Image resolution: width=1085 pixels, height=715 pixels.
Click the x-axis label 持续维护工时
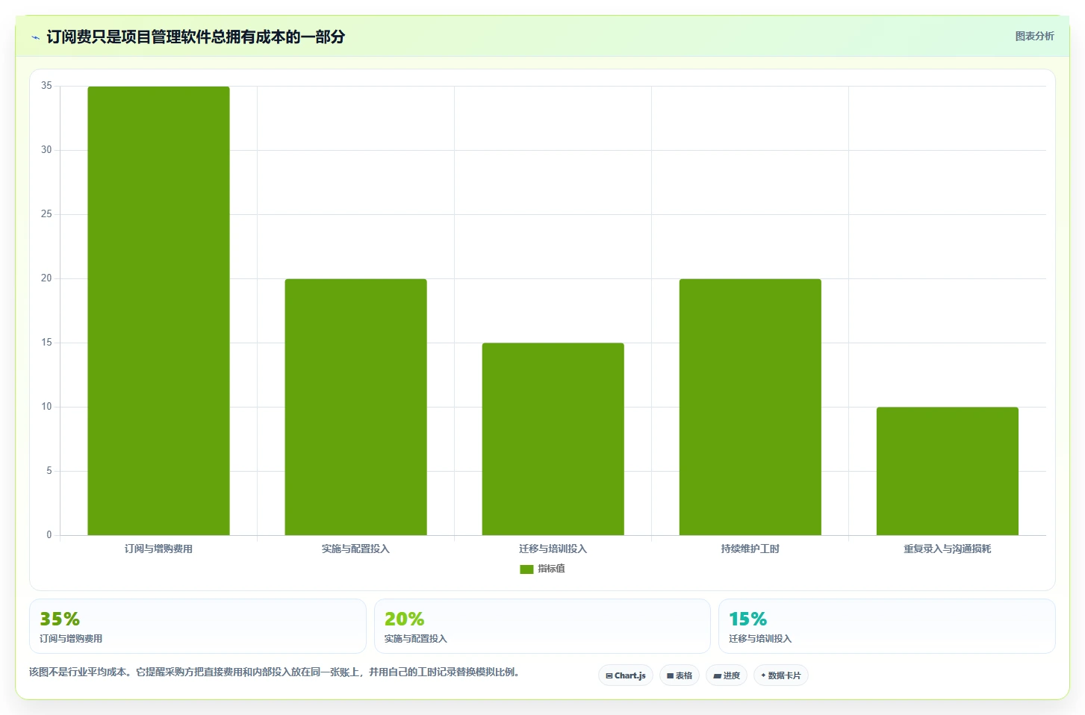[x=750, y=549]
